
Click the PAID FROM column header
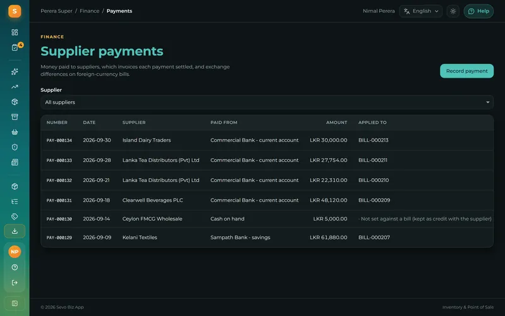coord(224,123)
